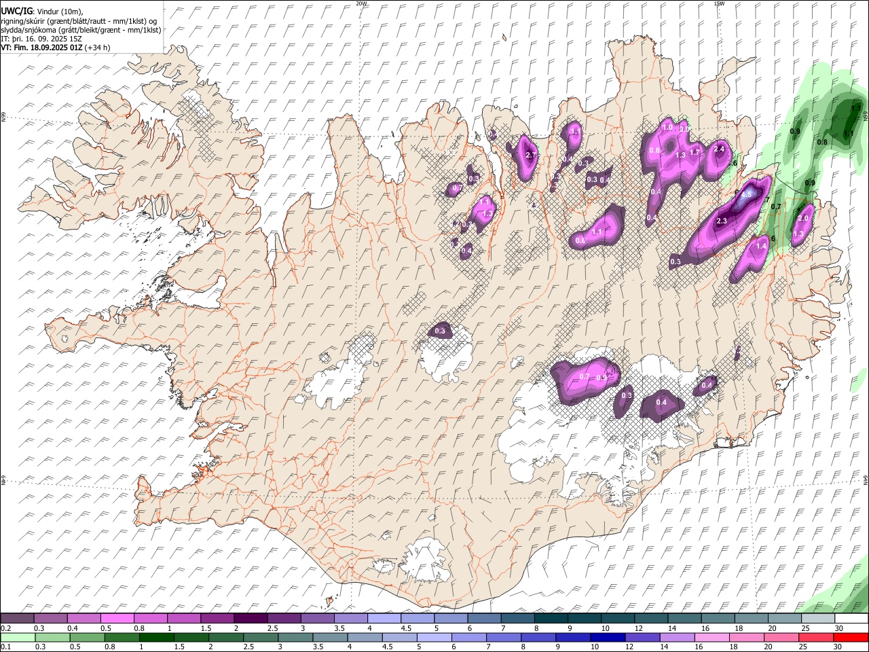Click the 'slydda/snjókoma' legend description line

coord(81,30)
